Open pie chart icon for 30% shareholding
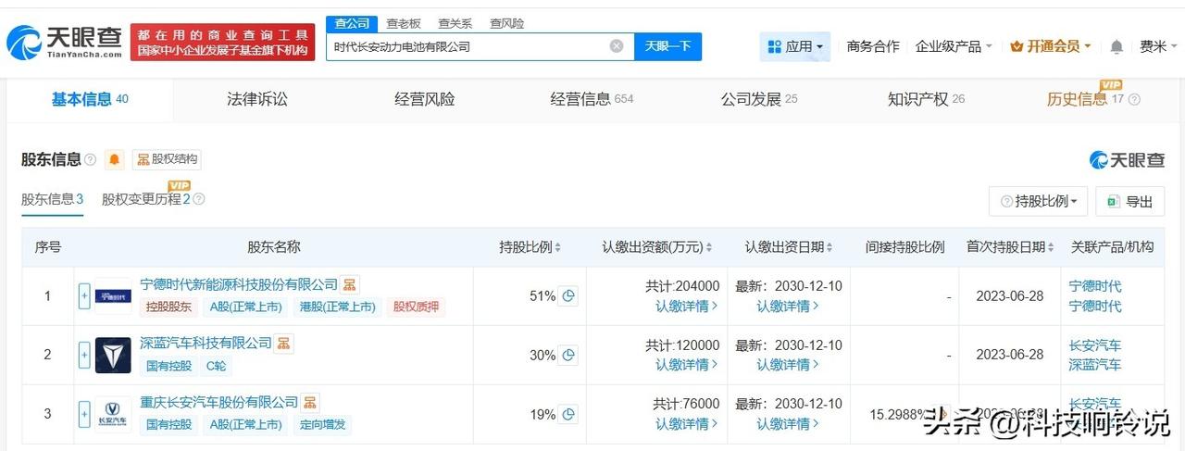This screenshot has height=451, width=1185. (568, 355)
